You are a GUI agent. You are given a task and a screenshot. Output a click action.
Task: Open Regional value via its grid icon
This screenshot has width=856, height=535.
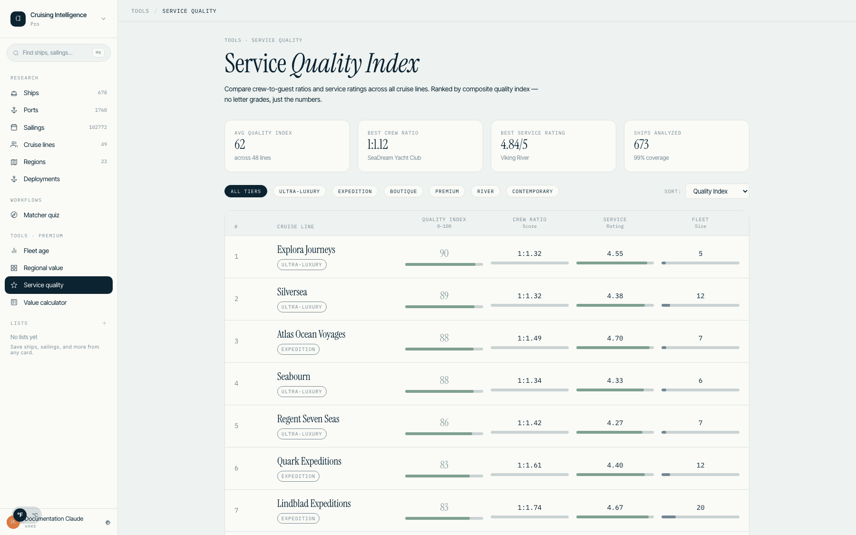point(14,268)
